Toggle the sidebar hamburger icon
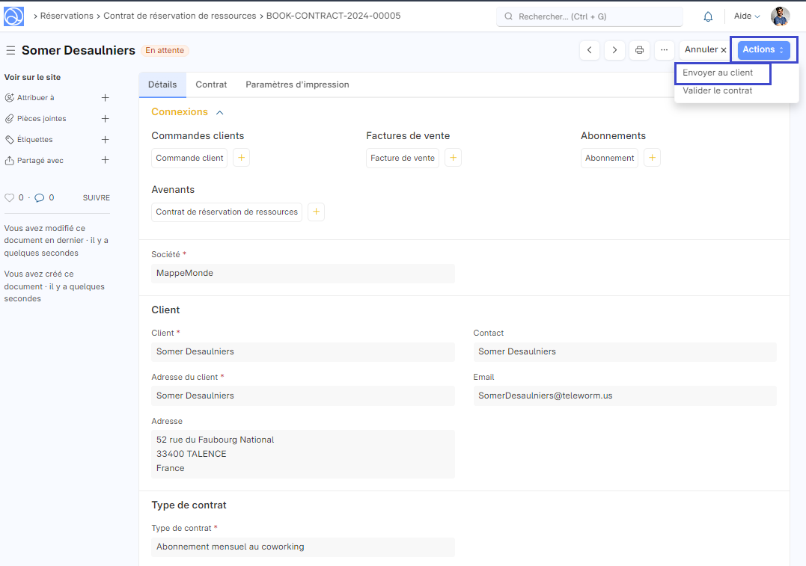Image resolution: width=806 pixels, height=566 pixels. click(x=10, y=50)
